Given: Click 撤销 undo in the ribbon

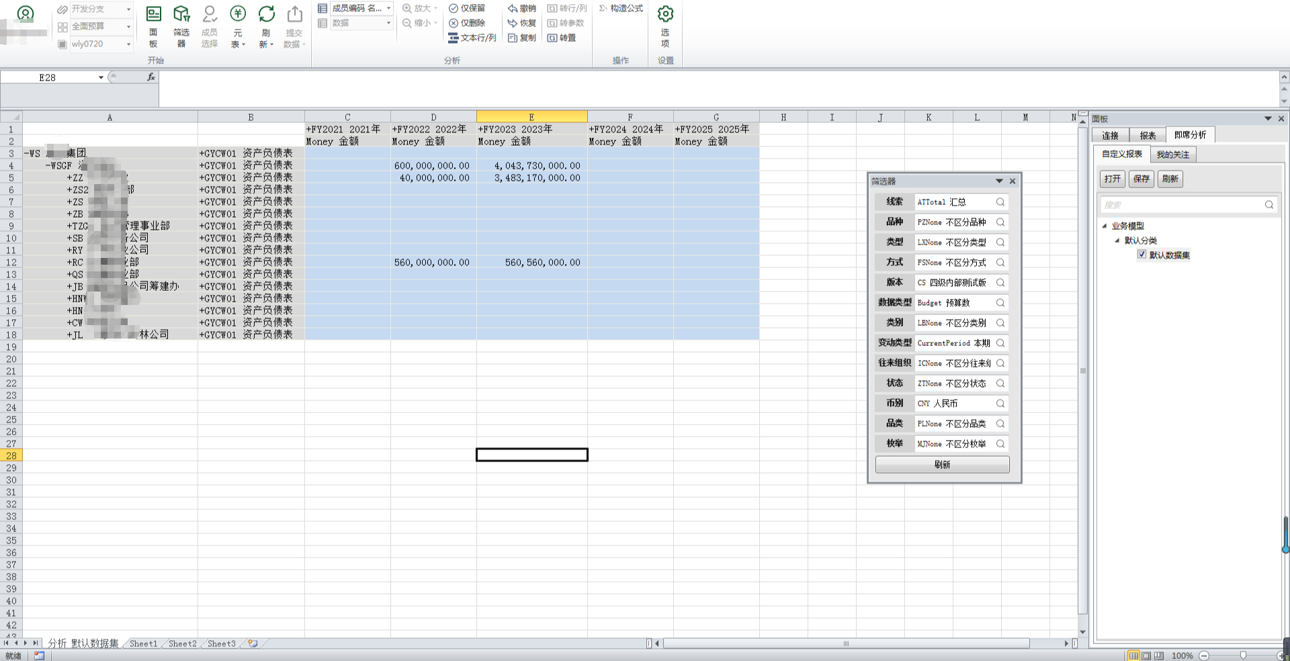Looking at the screenshot, I should point(522,8).
